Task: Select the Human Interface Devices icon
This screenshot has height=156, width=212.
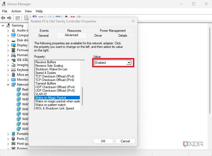Action: coord(13,55)
